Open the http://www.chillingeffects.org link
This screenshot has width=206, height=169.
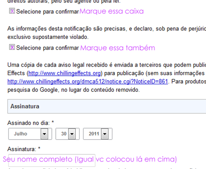(65, 73)
